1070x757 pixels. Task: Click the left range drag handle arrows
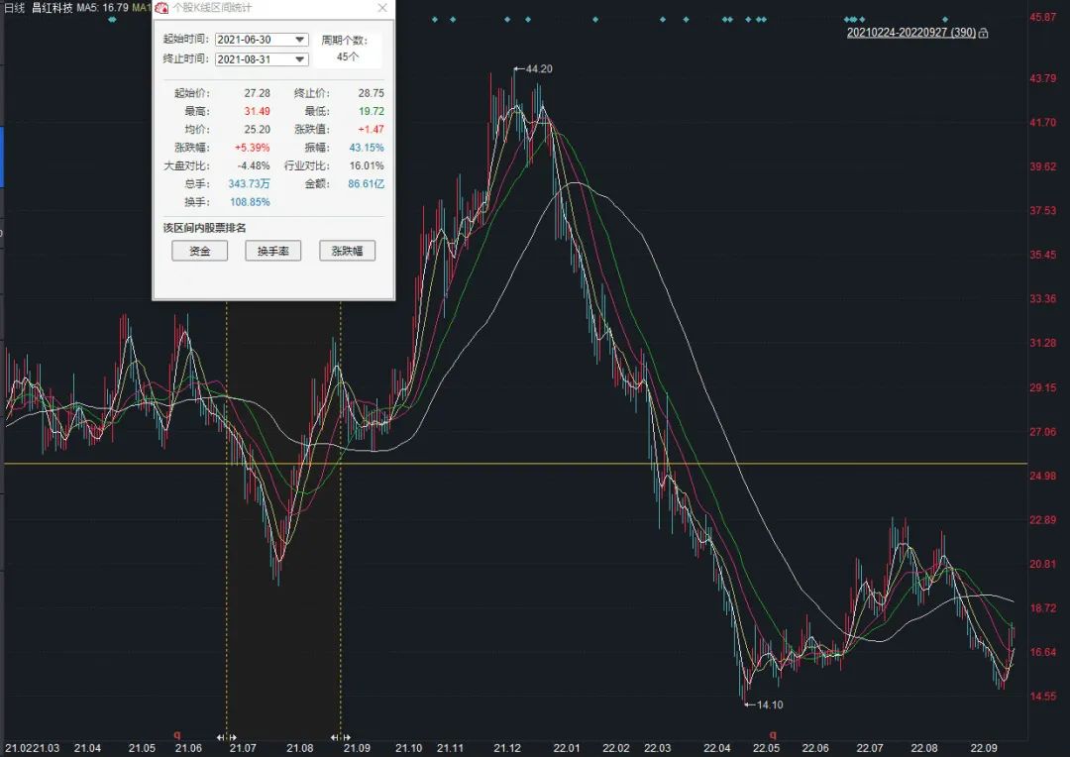click(227, 737)
